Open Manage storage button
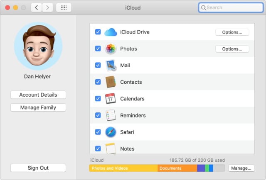This screenshot has width=266, height=180. pos(241,168)
